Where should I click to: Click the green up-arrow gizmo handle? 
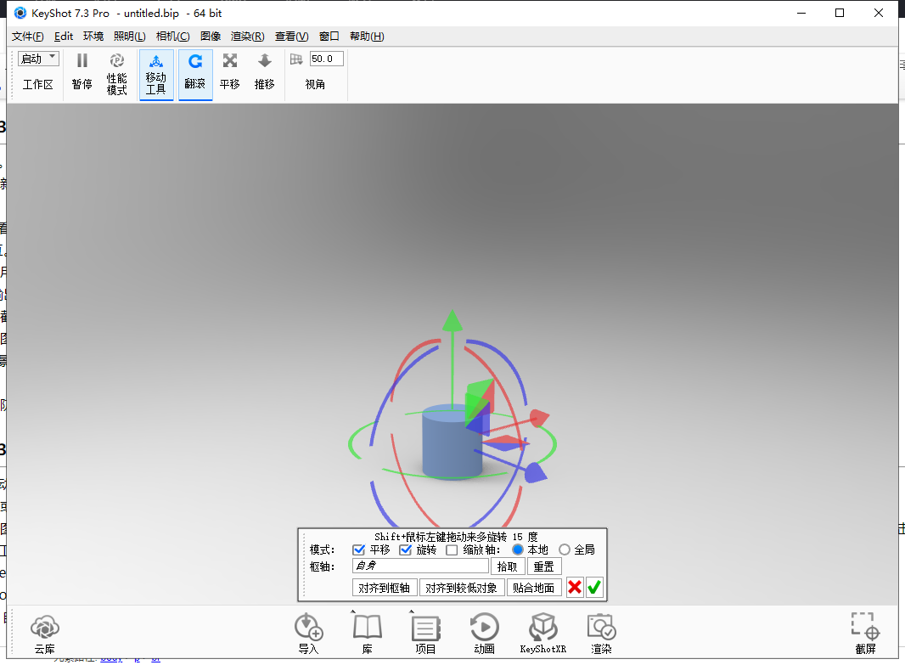click(x=452, y=321)
